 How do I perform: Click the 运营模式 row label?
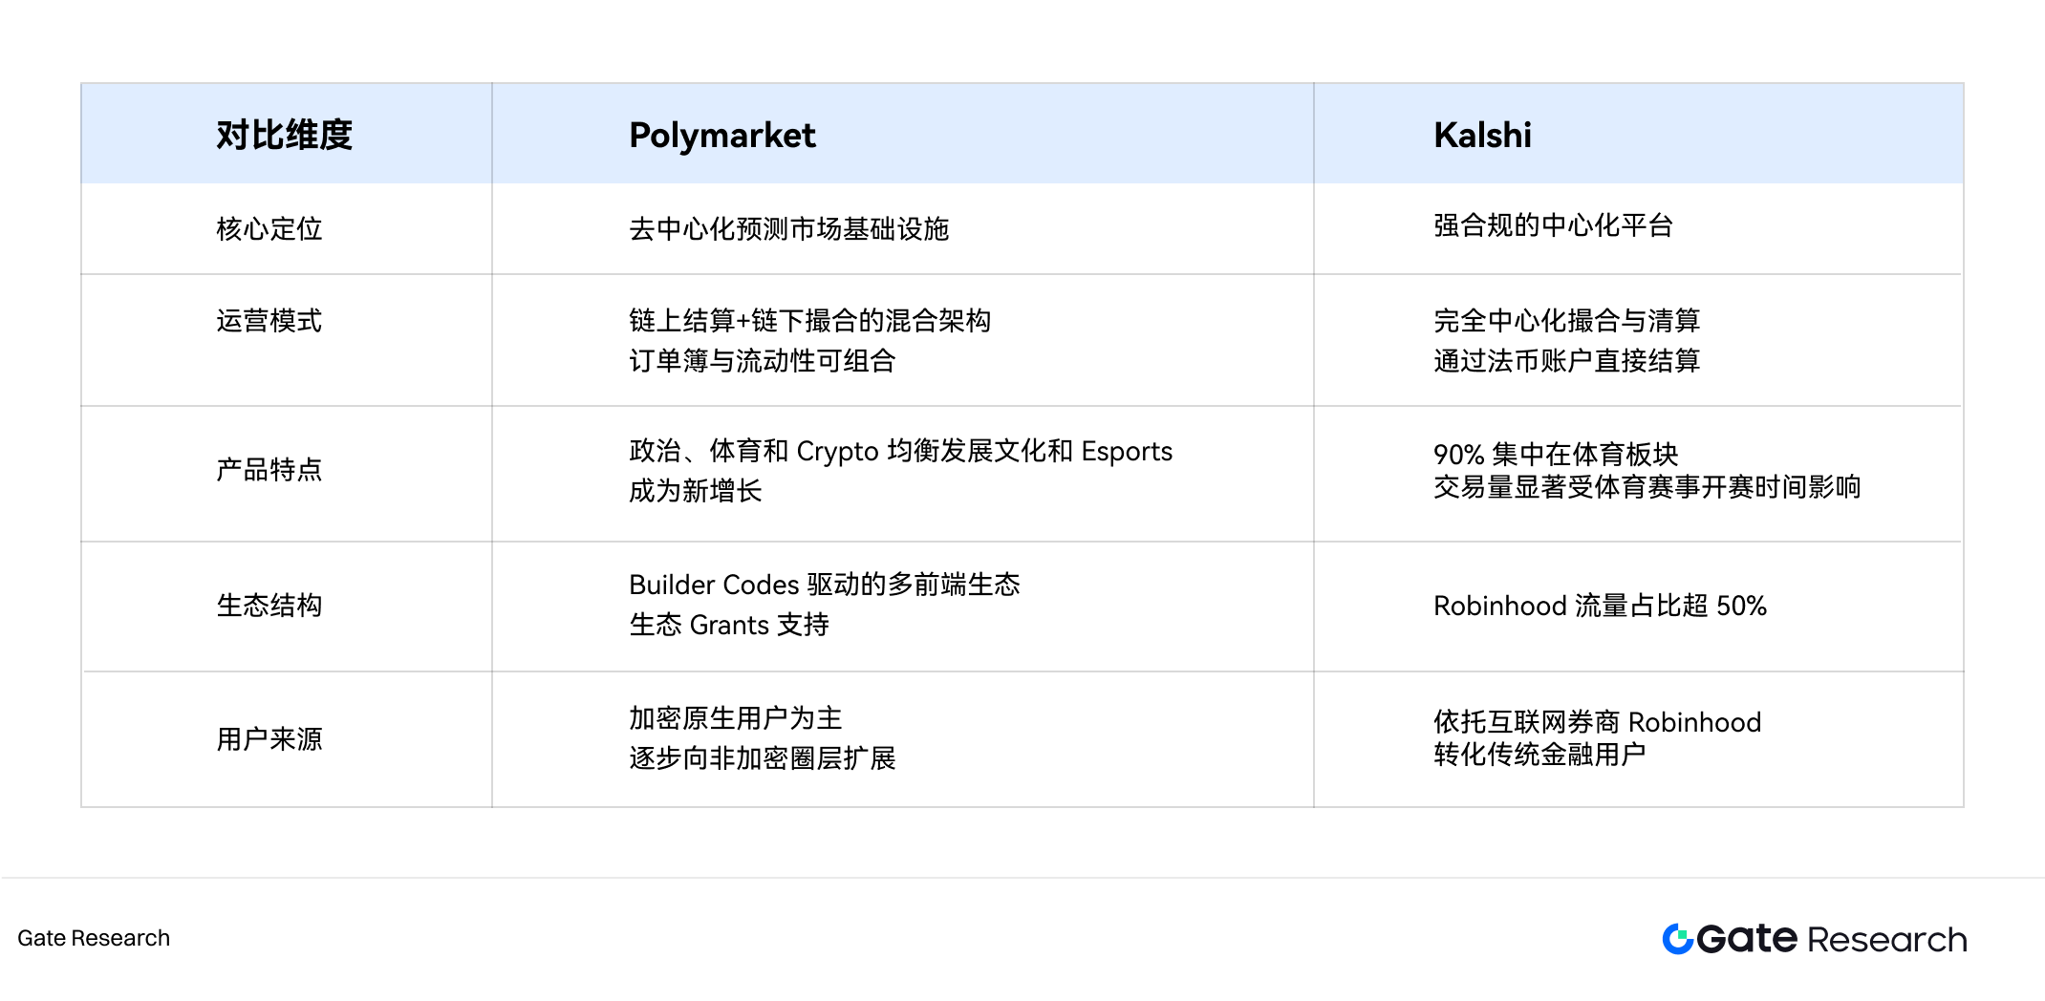[x=269, y=320]
